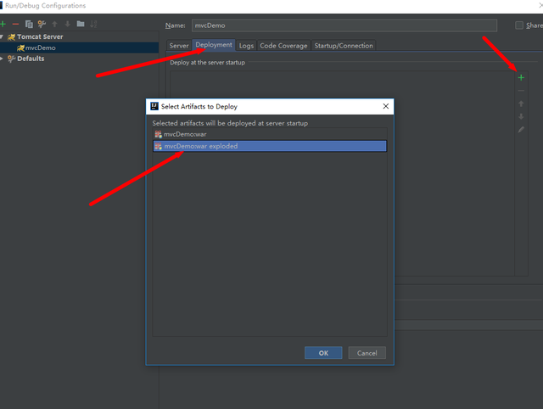The height and width of the screenshot is (409, 543).
Task: Move deployment artifact up
Action: tap(521, 104)
